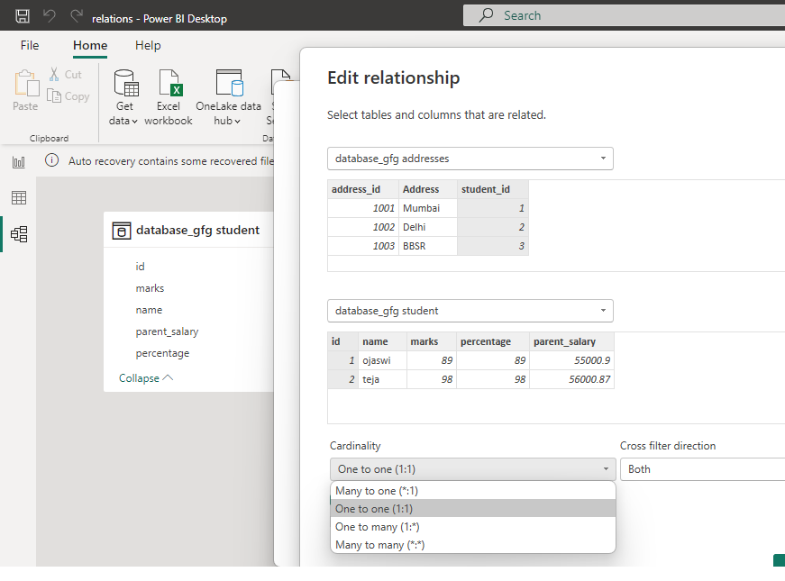
Task: Click the Mumbai address cell
Action: 427,208
